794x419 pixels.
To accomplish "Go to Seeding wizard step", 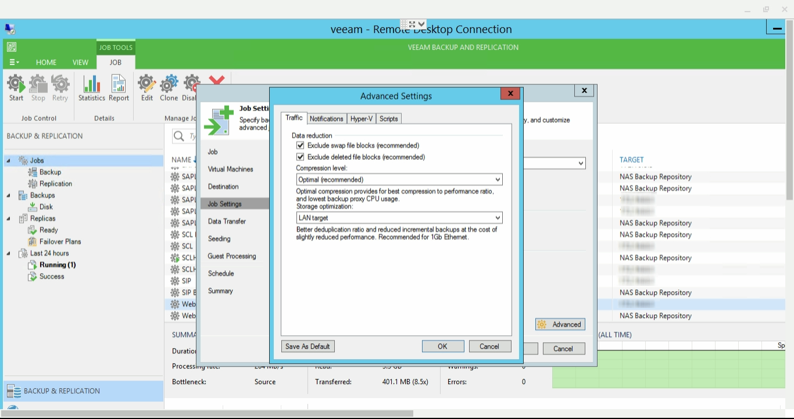I will [219, 239].
